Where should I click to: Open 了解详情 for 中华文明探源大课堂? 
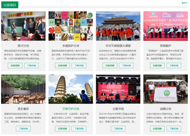point(127,65)
